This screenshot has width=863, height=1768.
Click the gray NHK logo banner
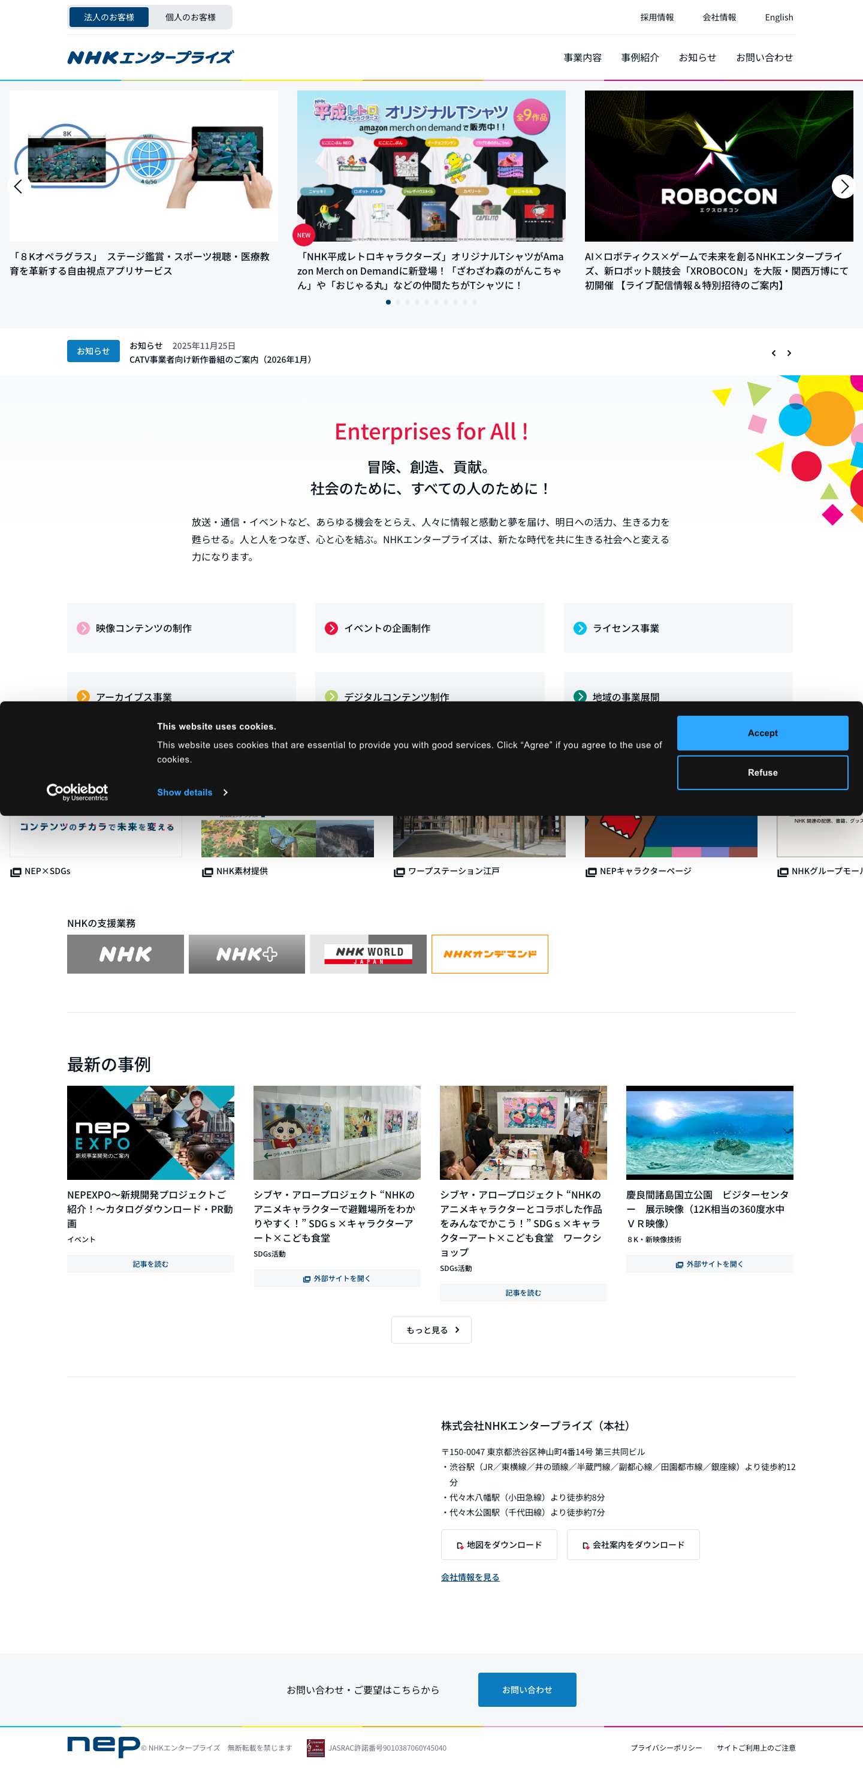(125, 954)
